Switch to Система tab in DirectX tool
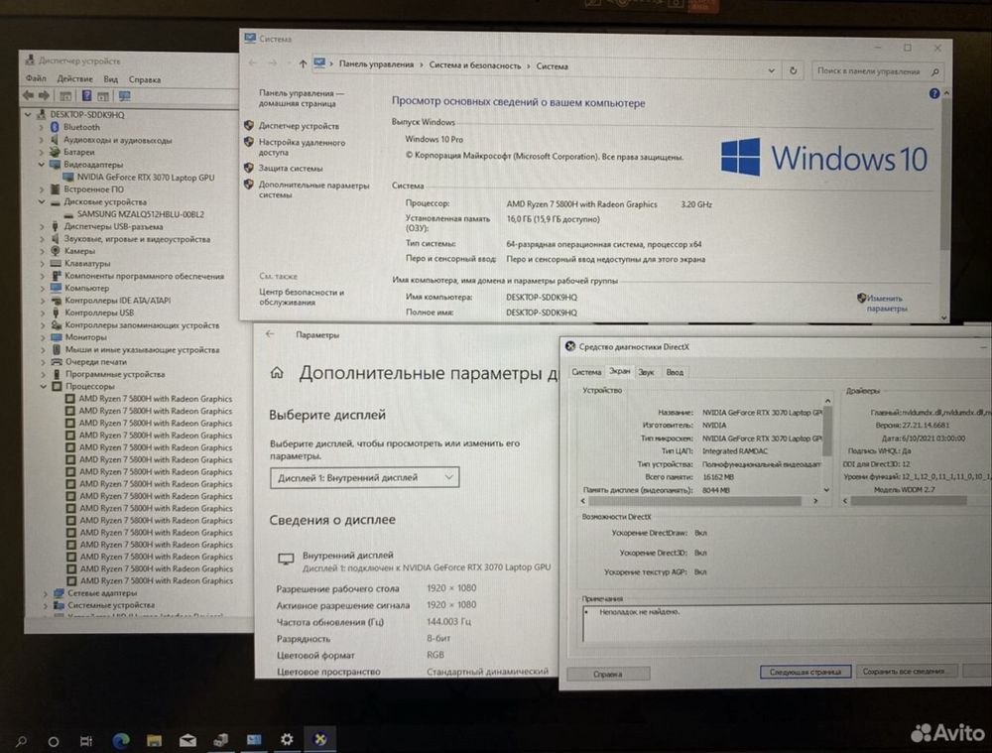992x753 pixels. click(586, 372)
